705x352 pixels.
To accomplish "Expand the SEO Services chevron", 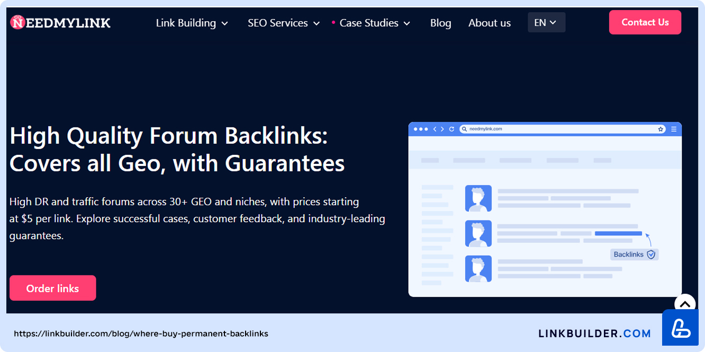I will [x=317, y=23].
